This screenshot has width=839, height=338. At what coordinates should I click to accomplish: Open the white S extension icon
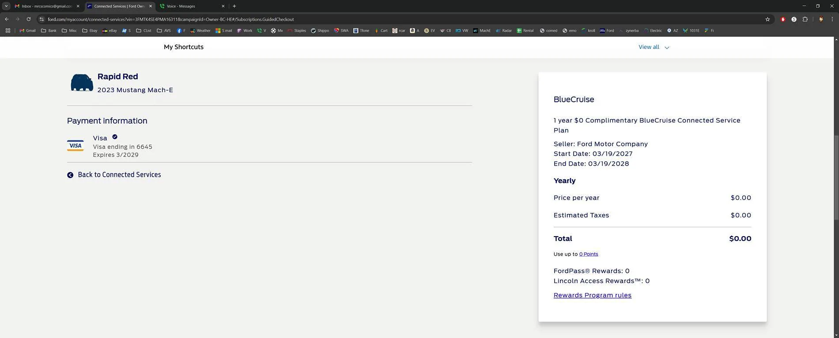(794, 19)
